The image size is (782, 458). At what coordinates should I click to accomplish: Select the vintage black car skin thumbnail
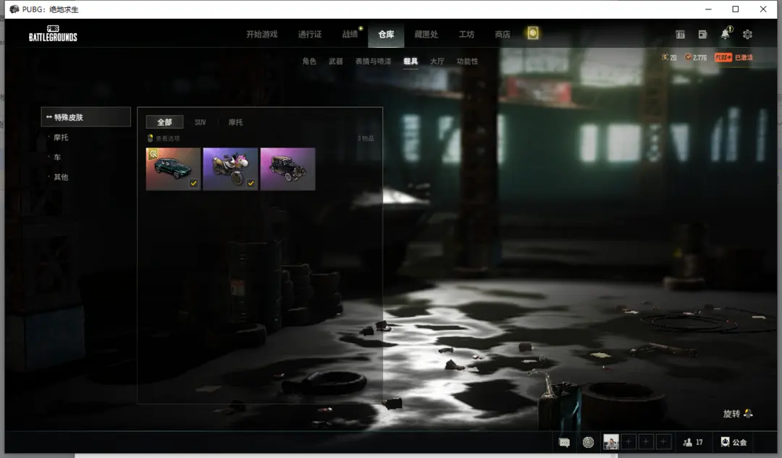tap(287, 169)
